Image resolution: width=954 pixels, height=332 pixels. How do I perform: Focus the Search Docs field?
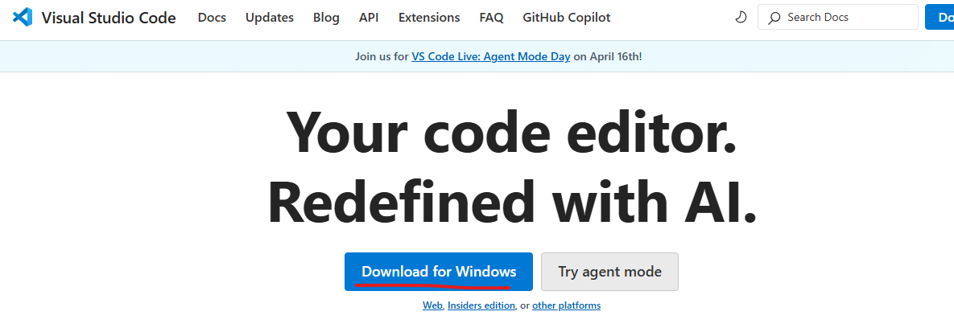point(838,18)
